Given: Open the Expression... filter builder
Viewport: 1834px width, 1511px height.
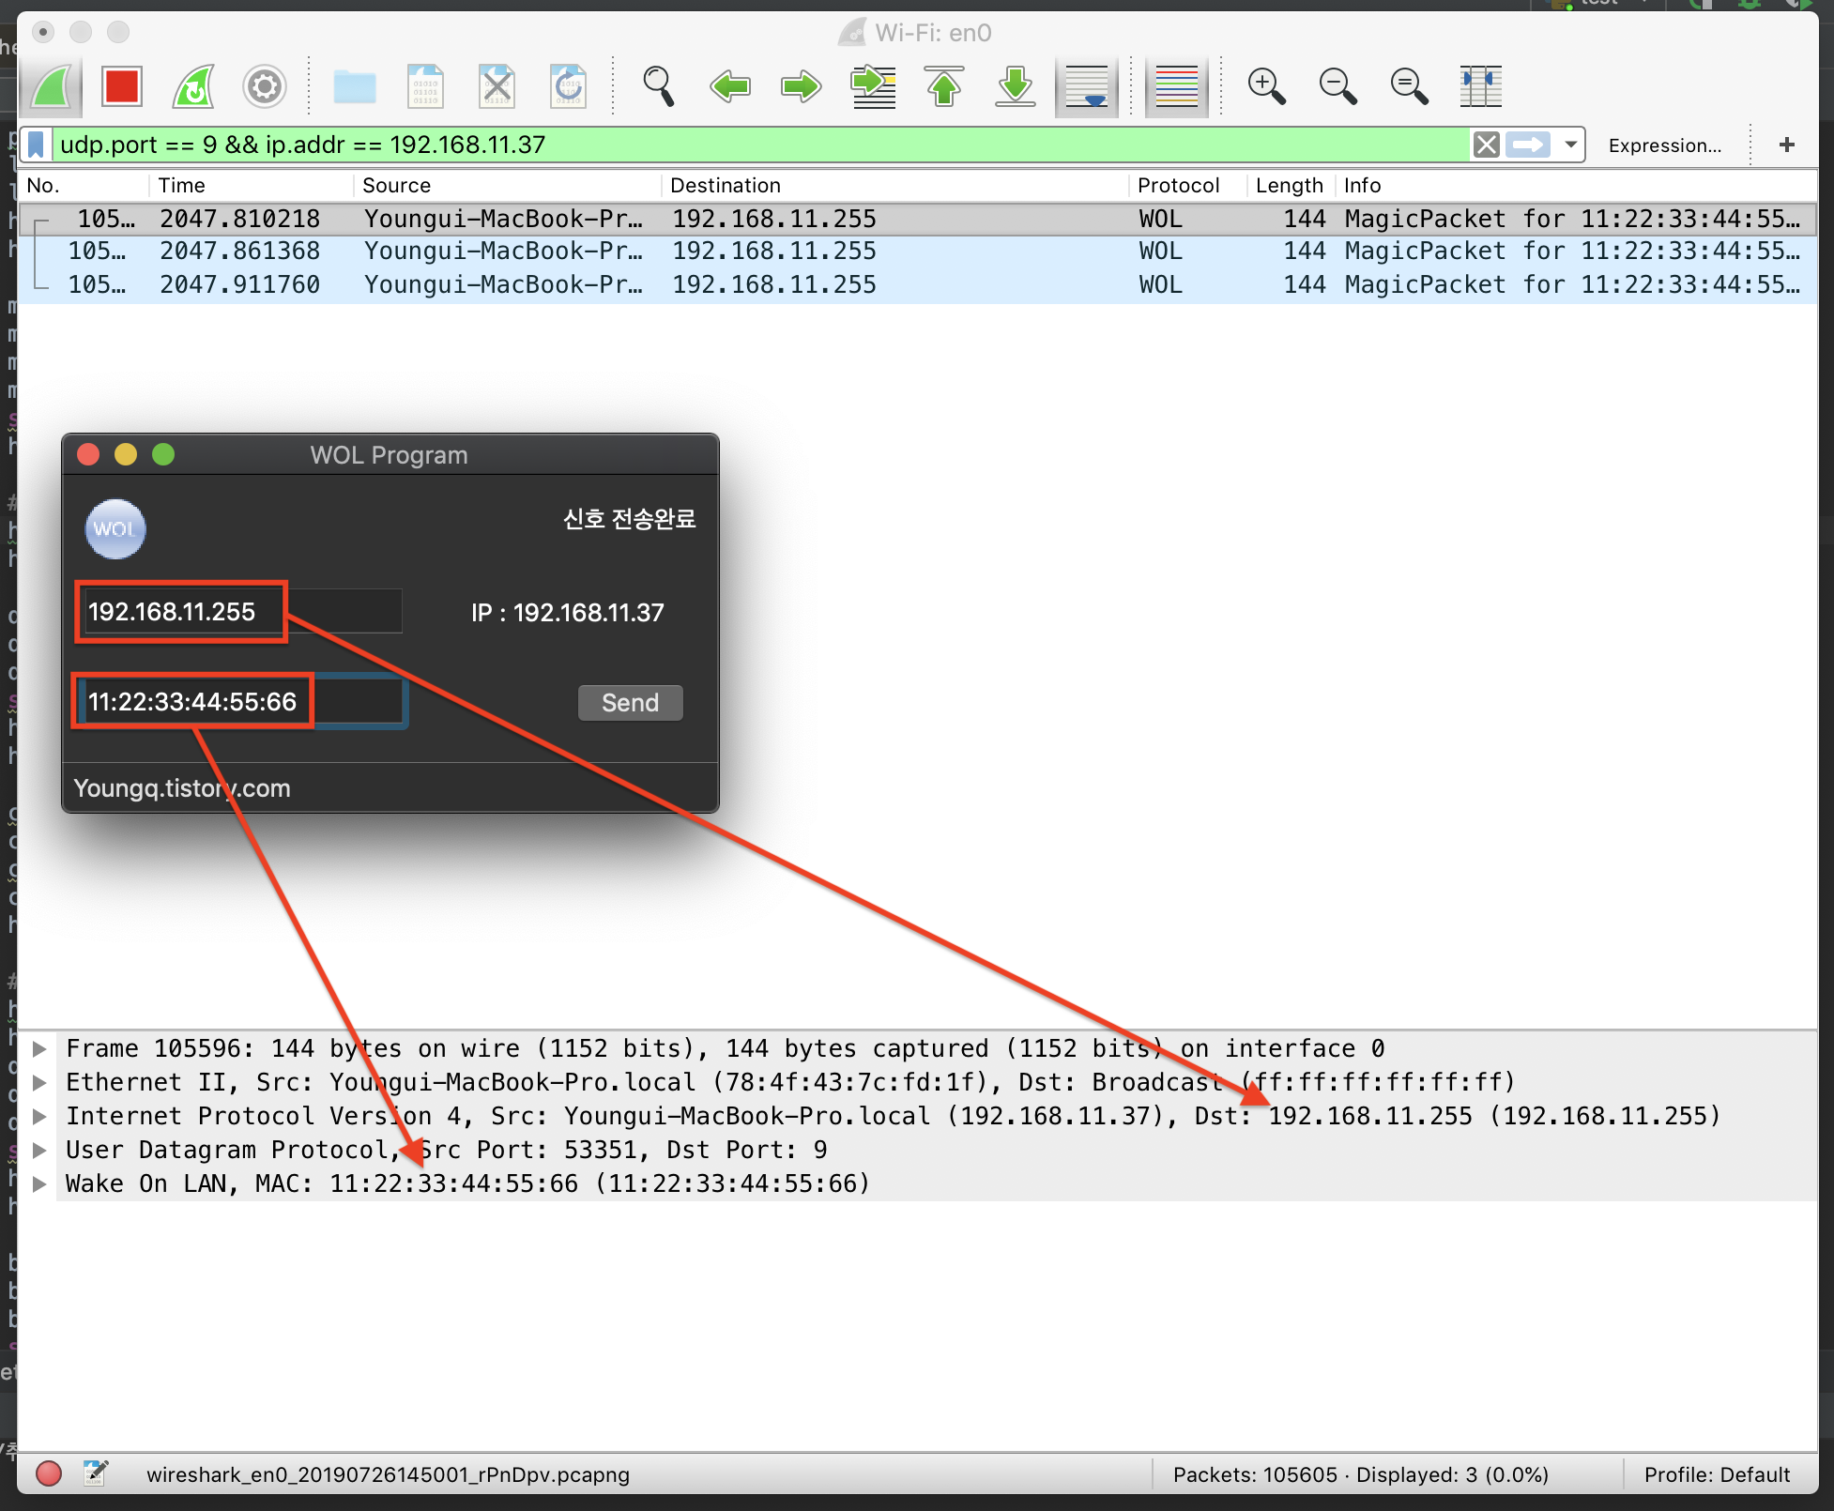Looking at the screenshot, I should point(1664,145).
